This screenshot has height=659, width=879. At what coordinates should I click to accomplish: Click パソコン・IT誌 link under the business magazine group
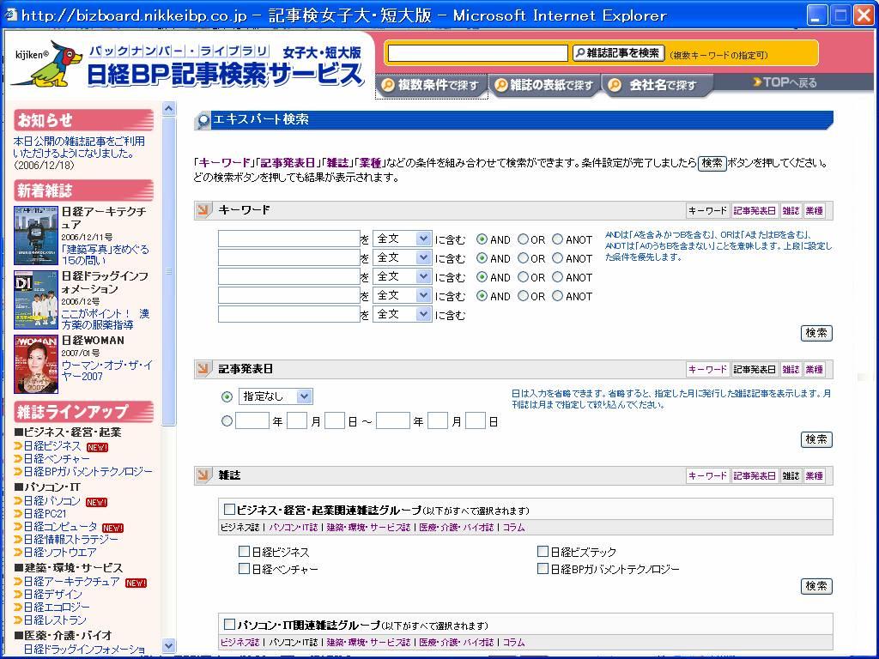click(x=294, y=528)
